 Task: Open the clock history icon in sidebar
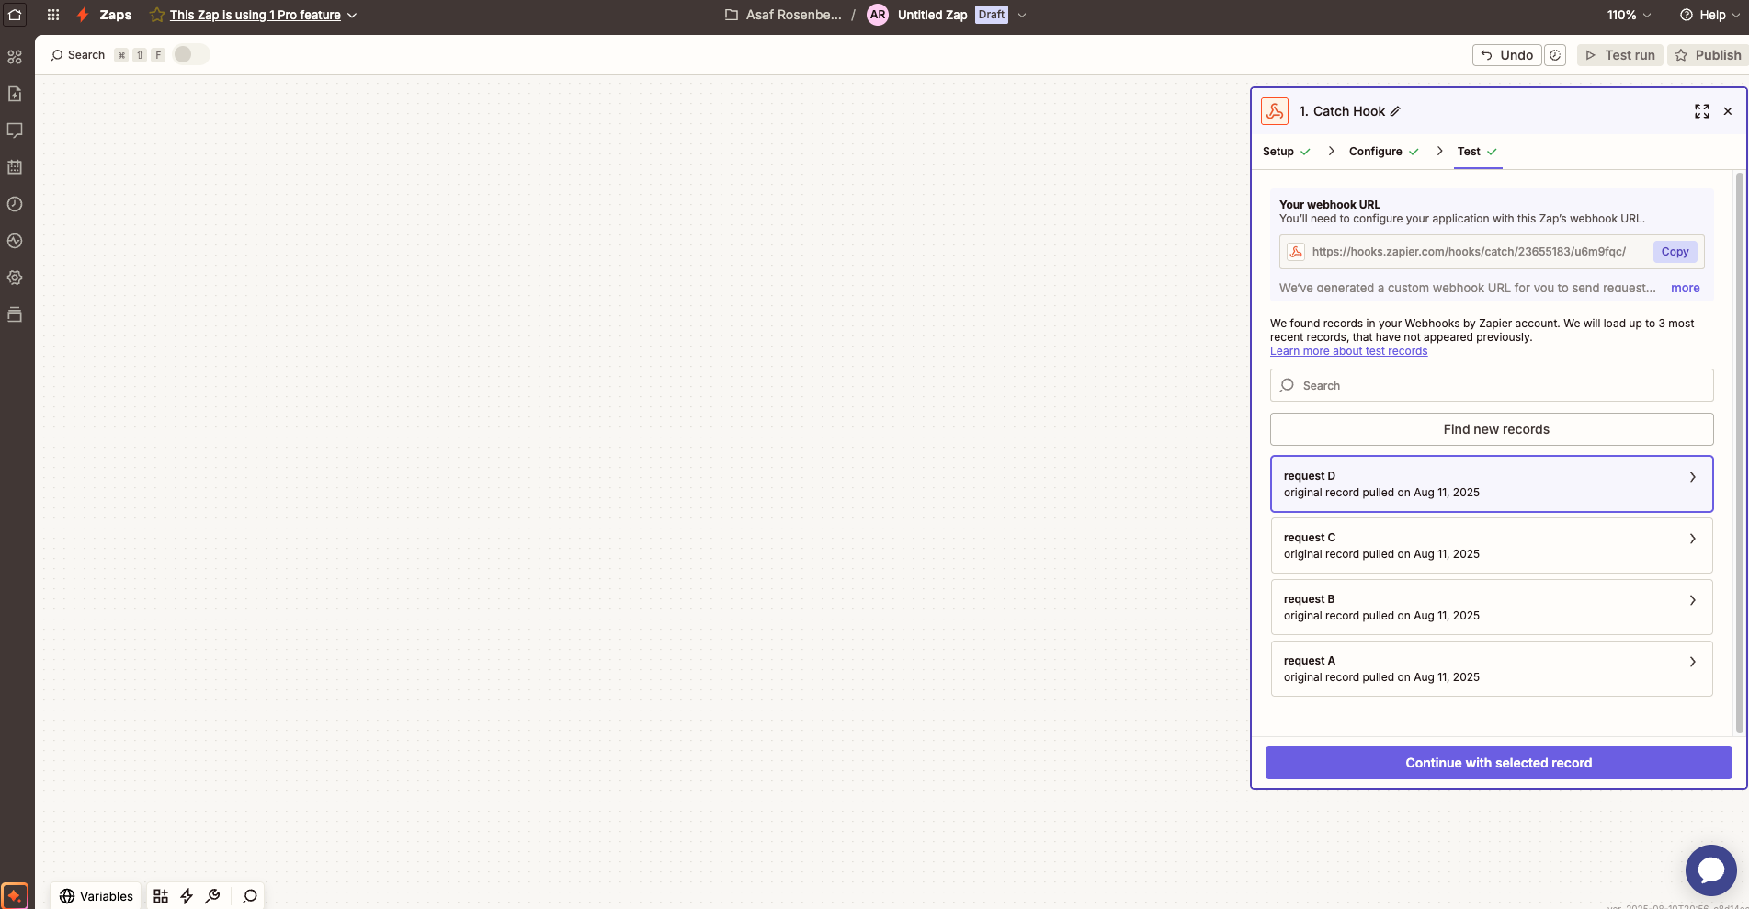pyautogui.click(x=15, y=204)
